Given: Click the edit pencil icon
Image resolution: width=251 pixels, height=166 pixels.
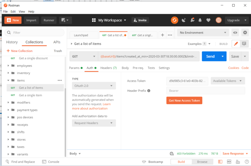Looking at the screenshot, I should (236, 44).
